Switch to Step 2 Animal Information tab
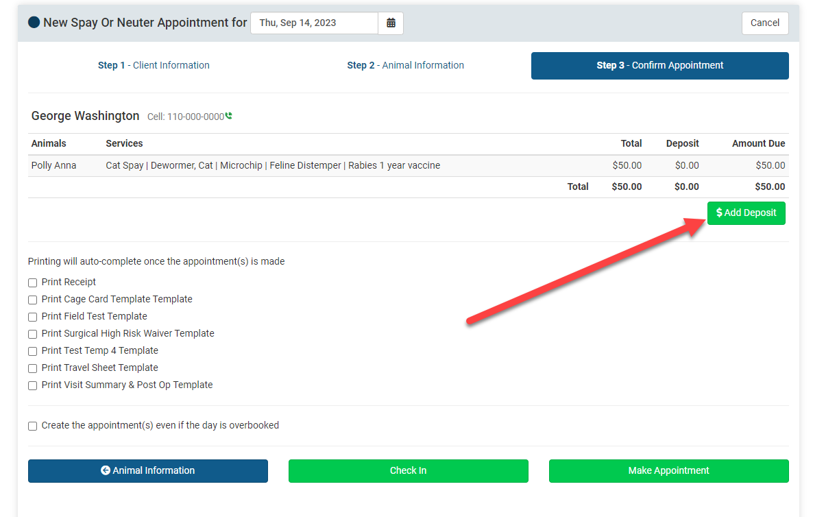The height and width of the screenshot is (517, 813). [x=405, y=66]
